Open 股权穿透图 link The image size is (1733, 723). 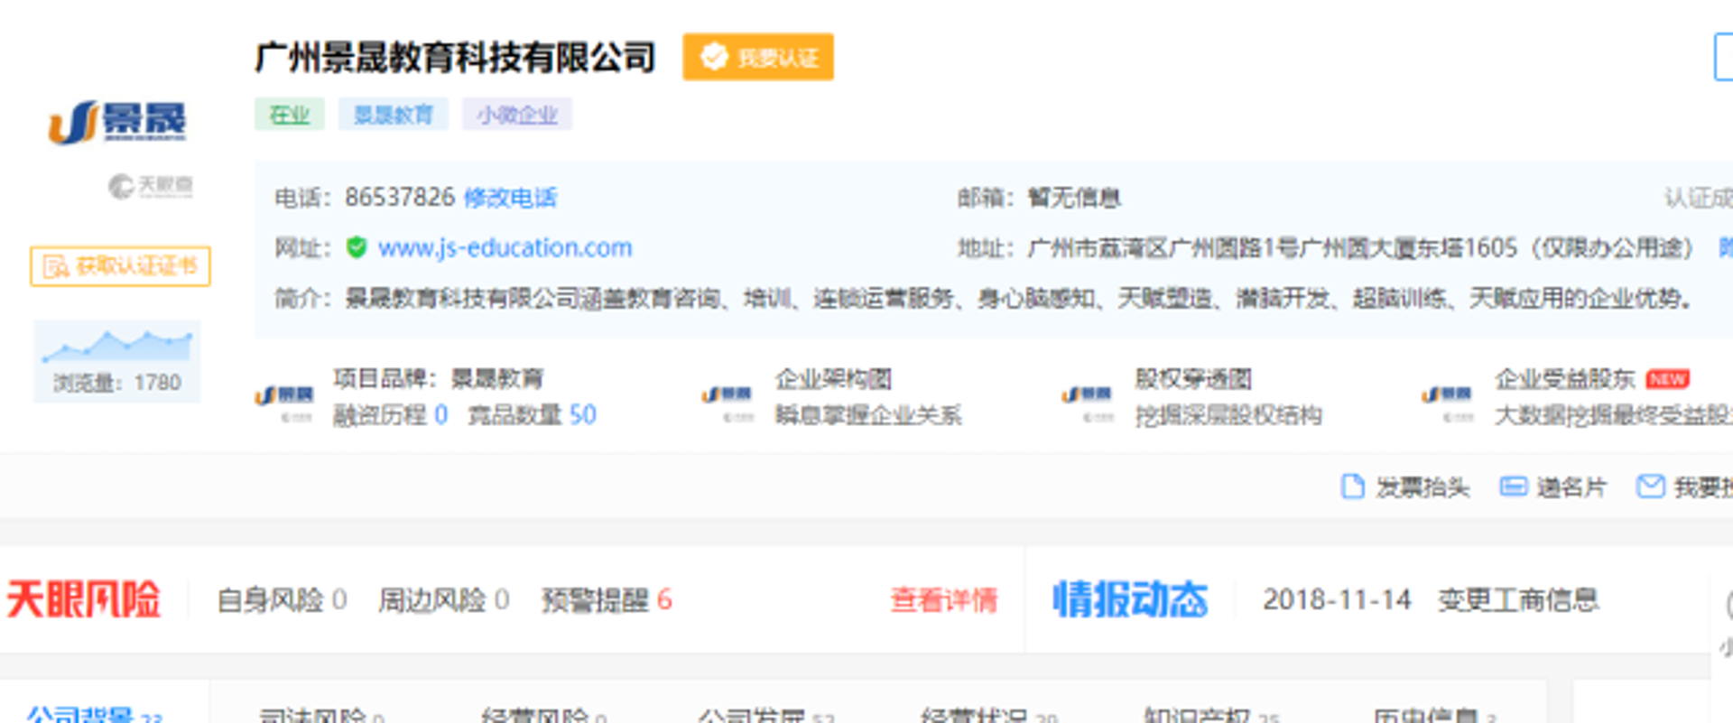pos(1193,379)
